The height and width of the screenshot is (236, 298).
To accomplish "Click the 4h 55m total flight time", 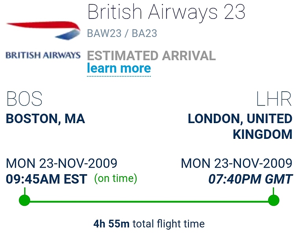I will point(111,224).
